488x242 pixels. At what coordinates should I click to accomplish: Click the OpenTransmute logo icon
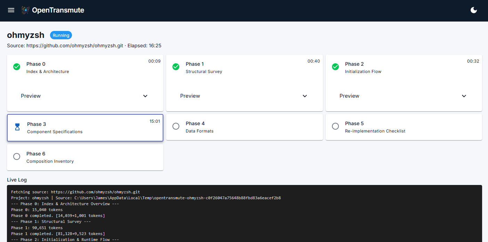25,10
